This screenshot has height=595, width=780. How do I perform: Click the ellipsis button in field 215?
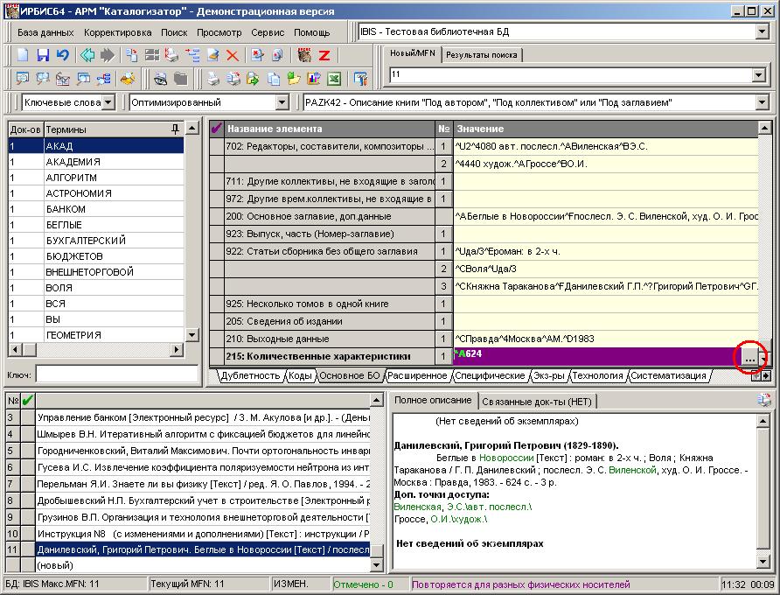(749, 357)
